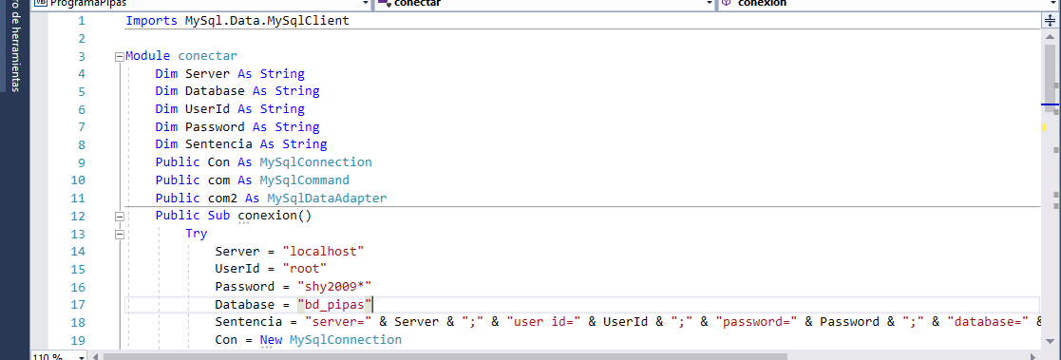
Task: Click line number 17 in the margin
Action: tap(78, 305)
